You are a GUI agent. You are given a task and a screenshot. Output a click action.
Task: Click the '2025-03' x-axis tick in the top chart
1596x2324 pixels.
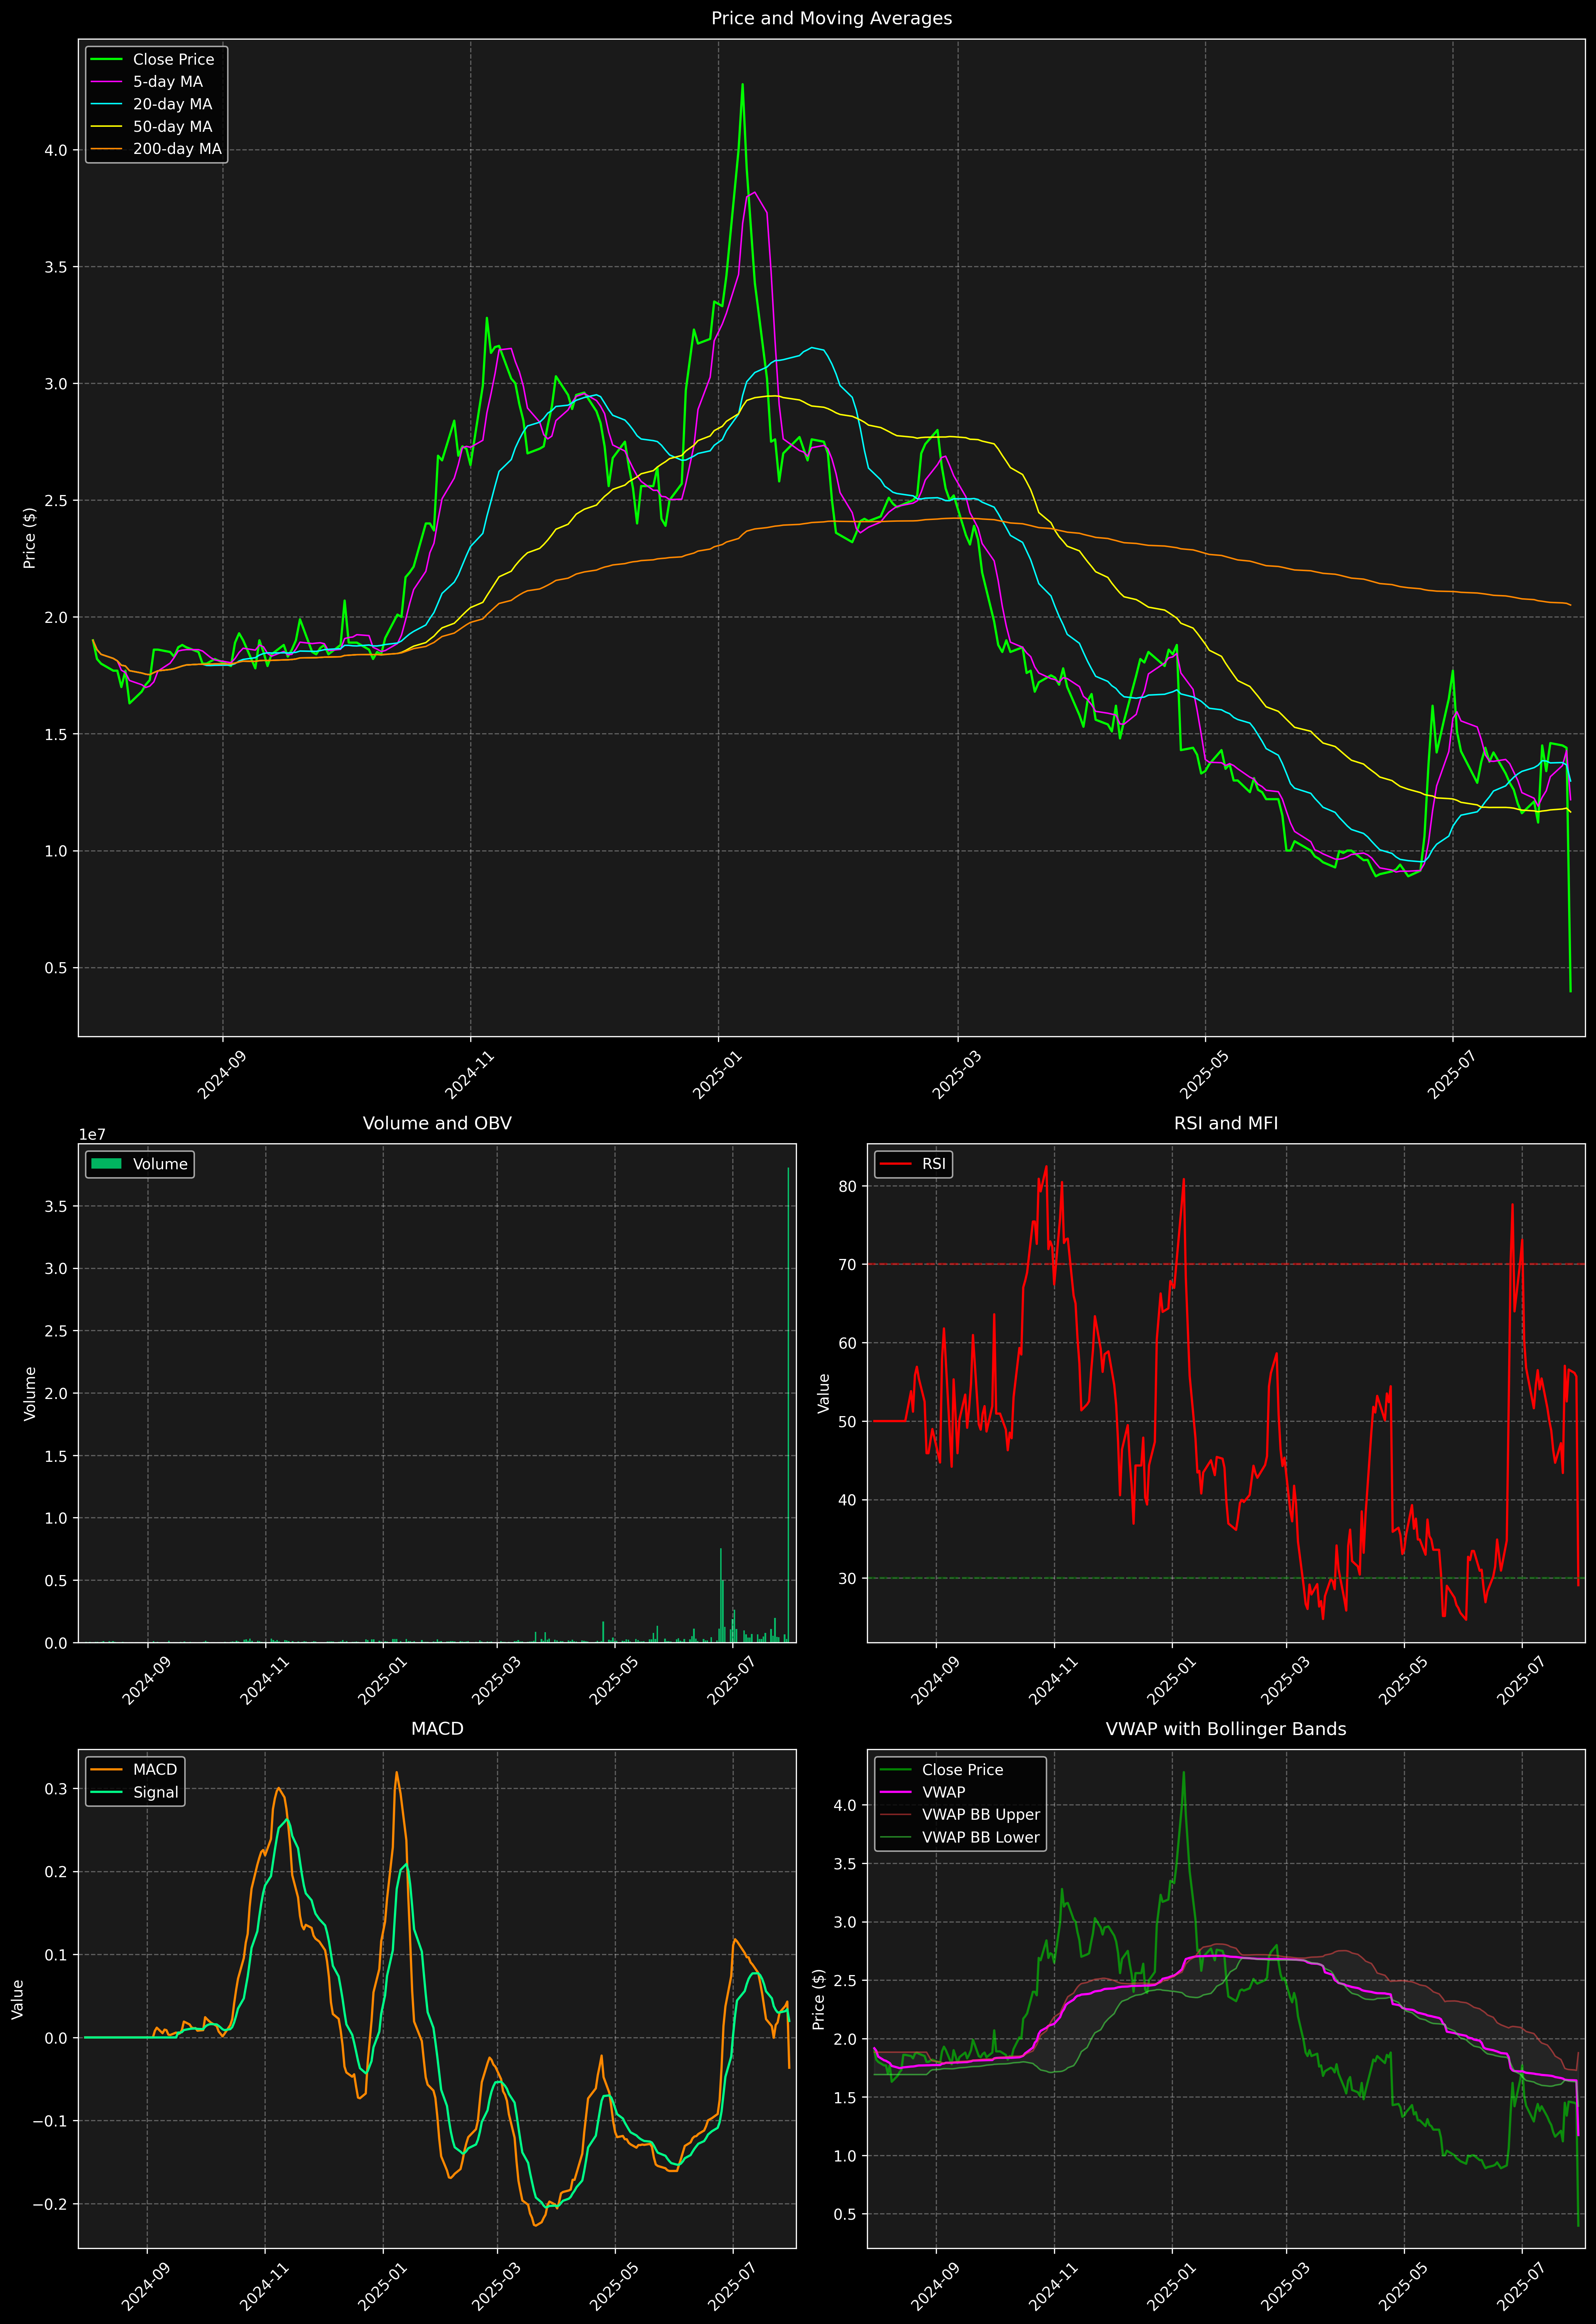tap(956, 1075)
